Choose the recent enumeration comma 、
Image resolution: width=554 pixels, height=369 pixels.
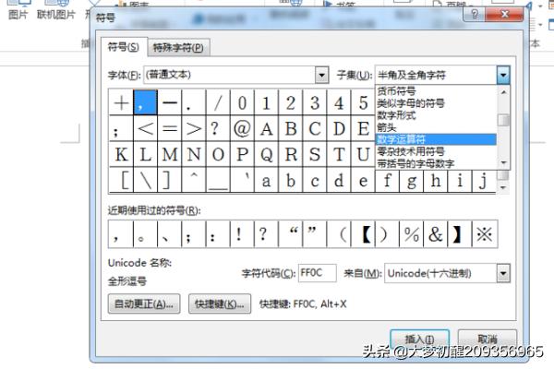(x=170, y=234)
